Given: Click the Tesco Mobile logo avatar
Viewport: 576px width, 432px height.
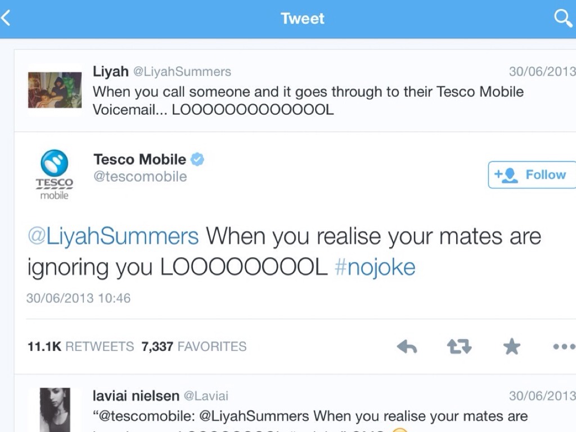Looking at the screenshot, I should [x=55, y=174].
